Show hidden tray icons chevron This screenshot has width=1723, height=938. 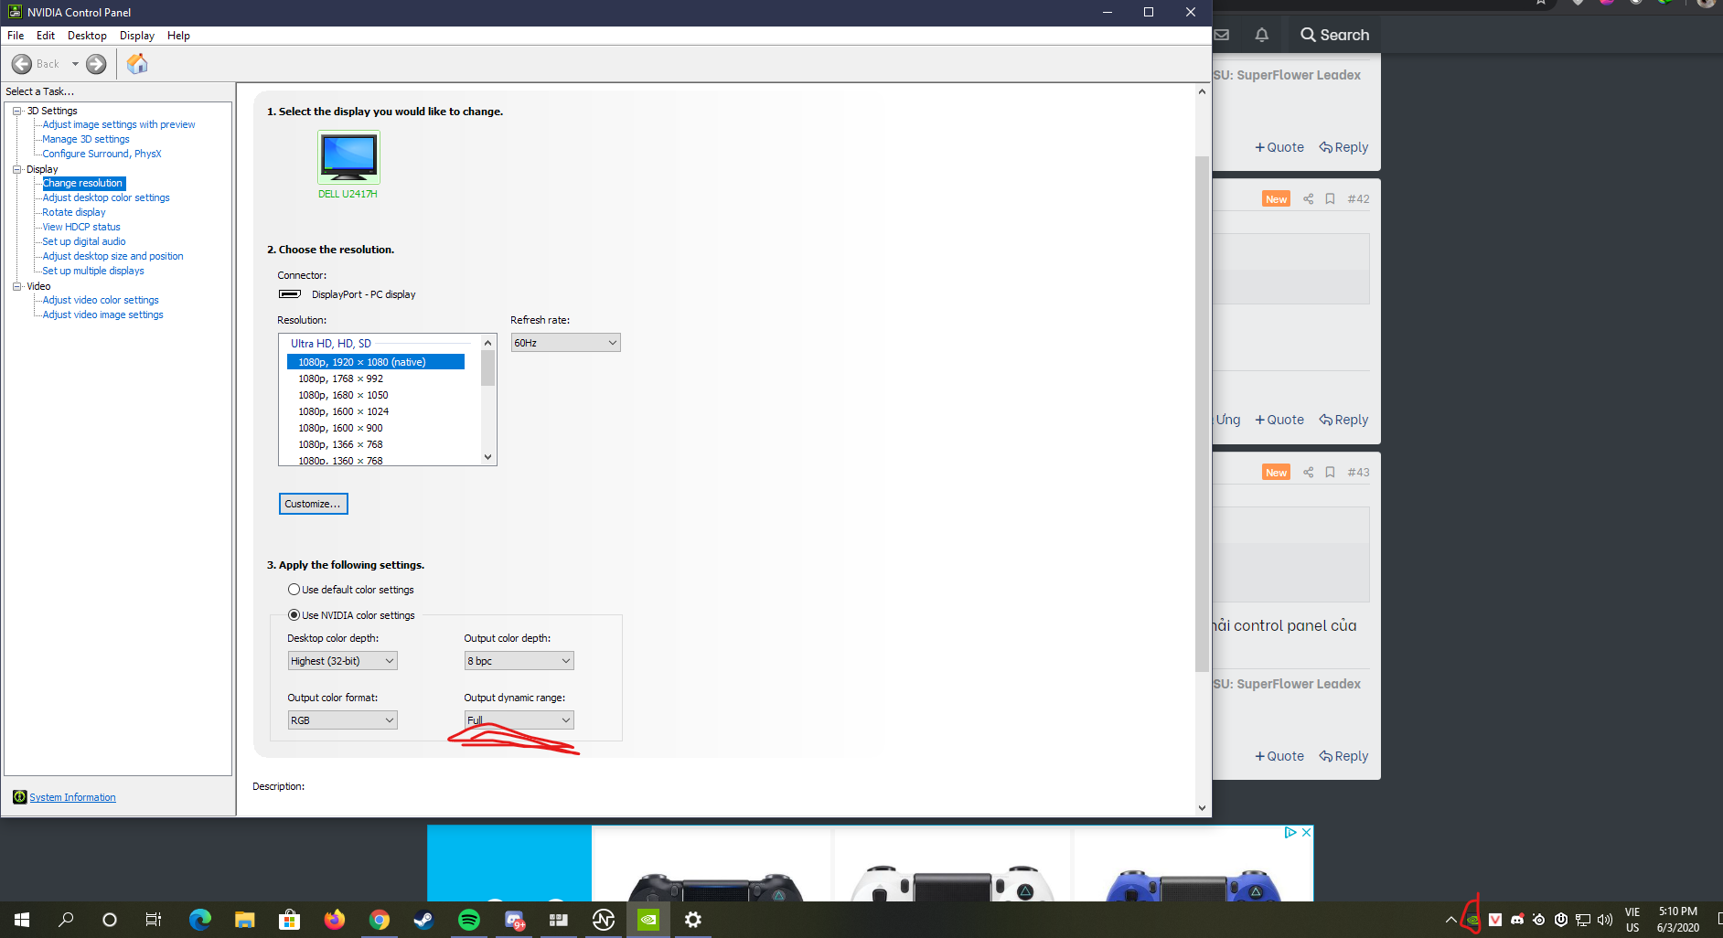1450,920
